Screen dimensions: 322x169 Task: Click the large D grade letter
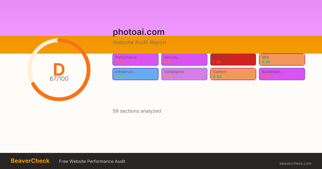tap(59, 69)
